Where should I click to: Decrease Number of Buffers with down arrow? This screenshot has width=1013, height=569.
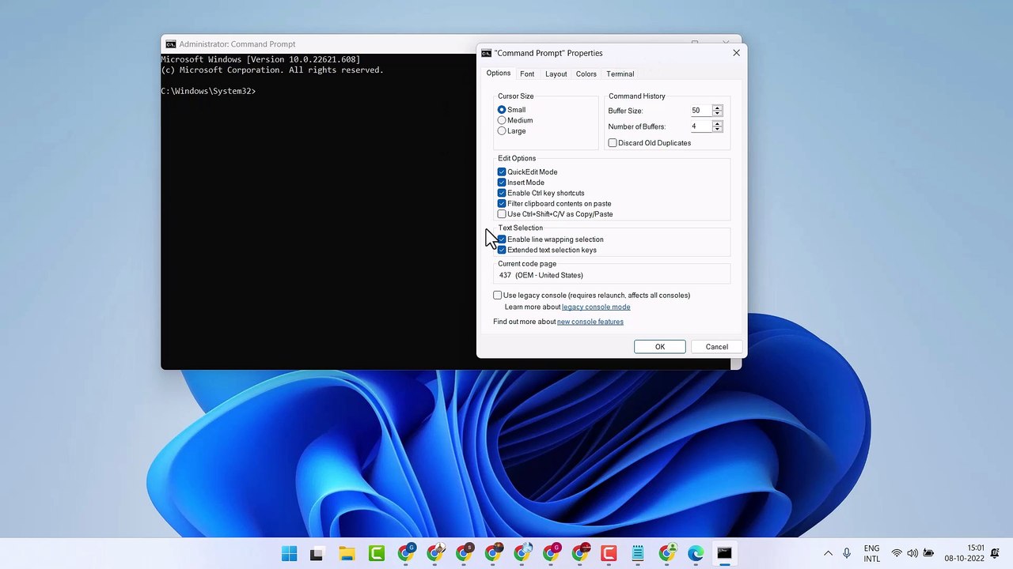[717, 130]
